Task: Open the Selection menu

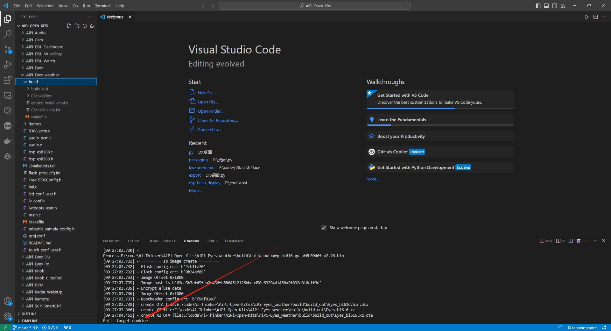Action: tap(45, 6)
